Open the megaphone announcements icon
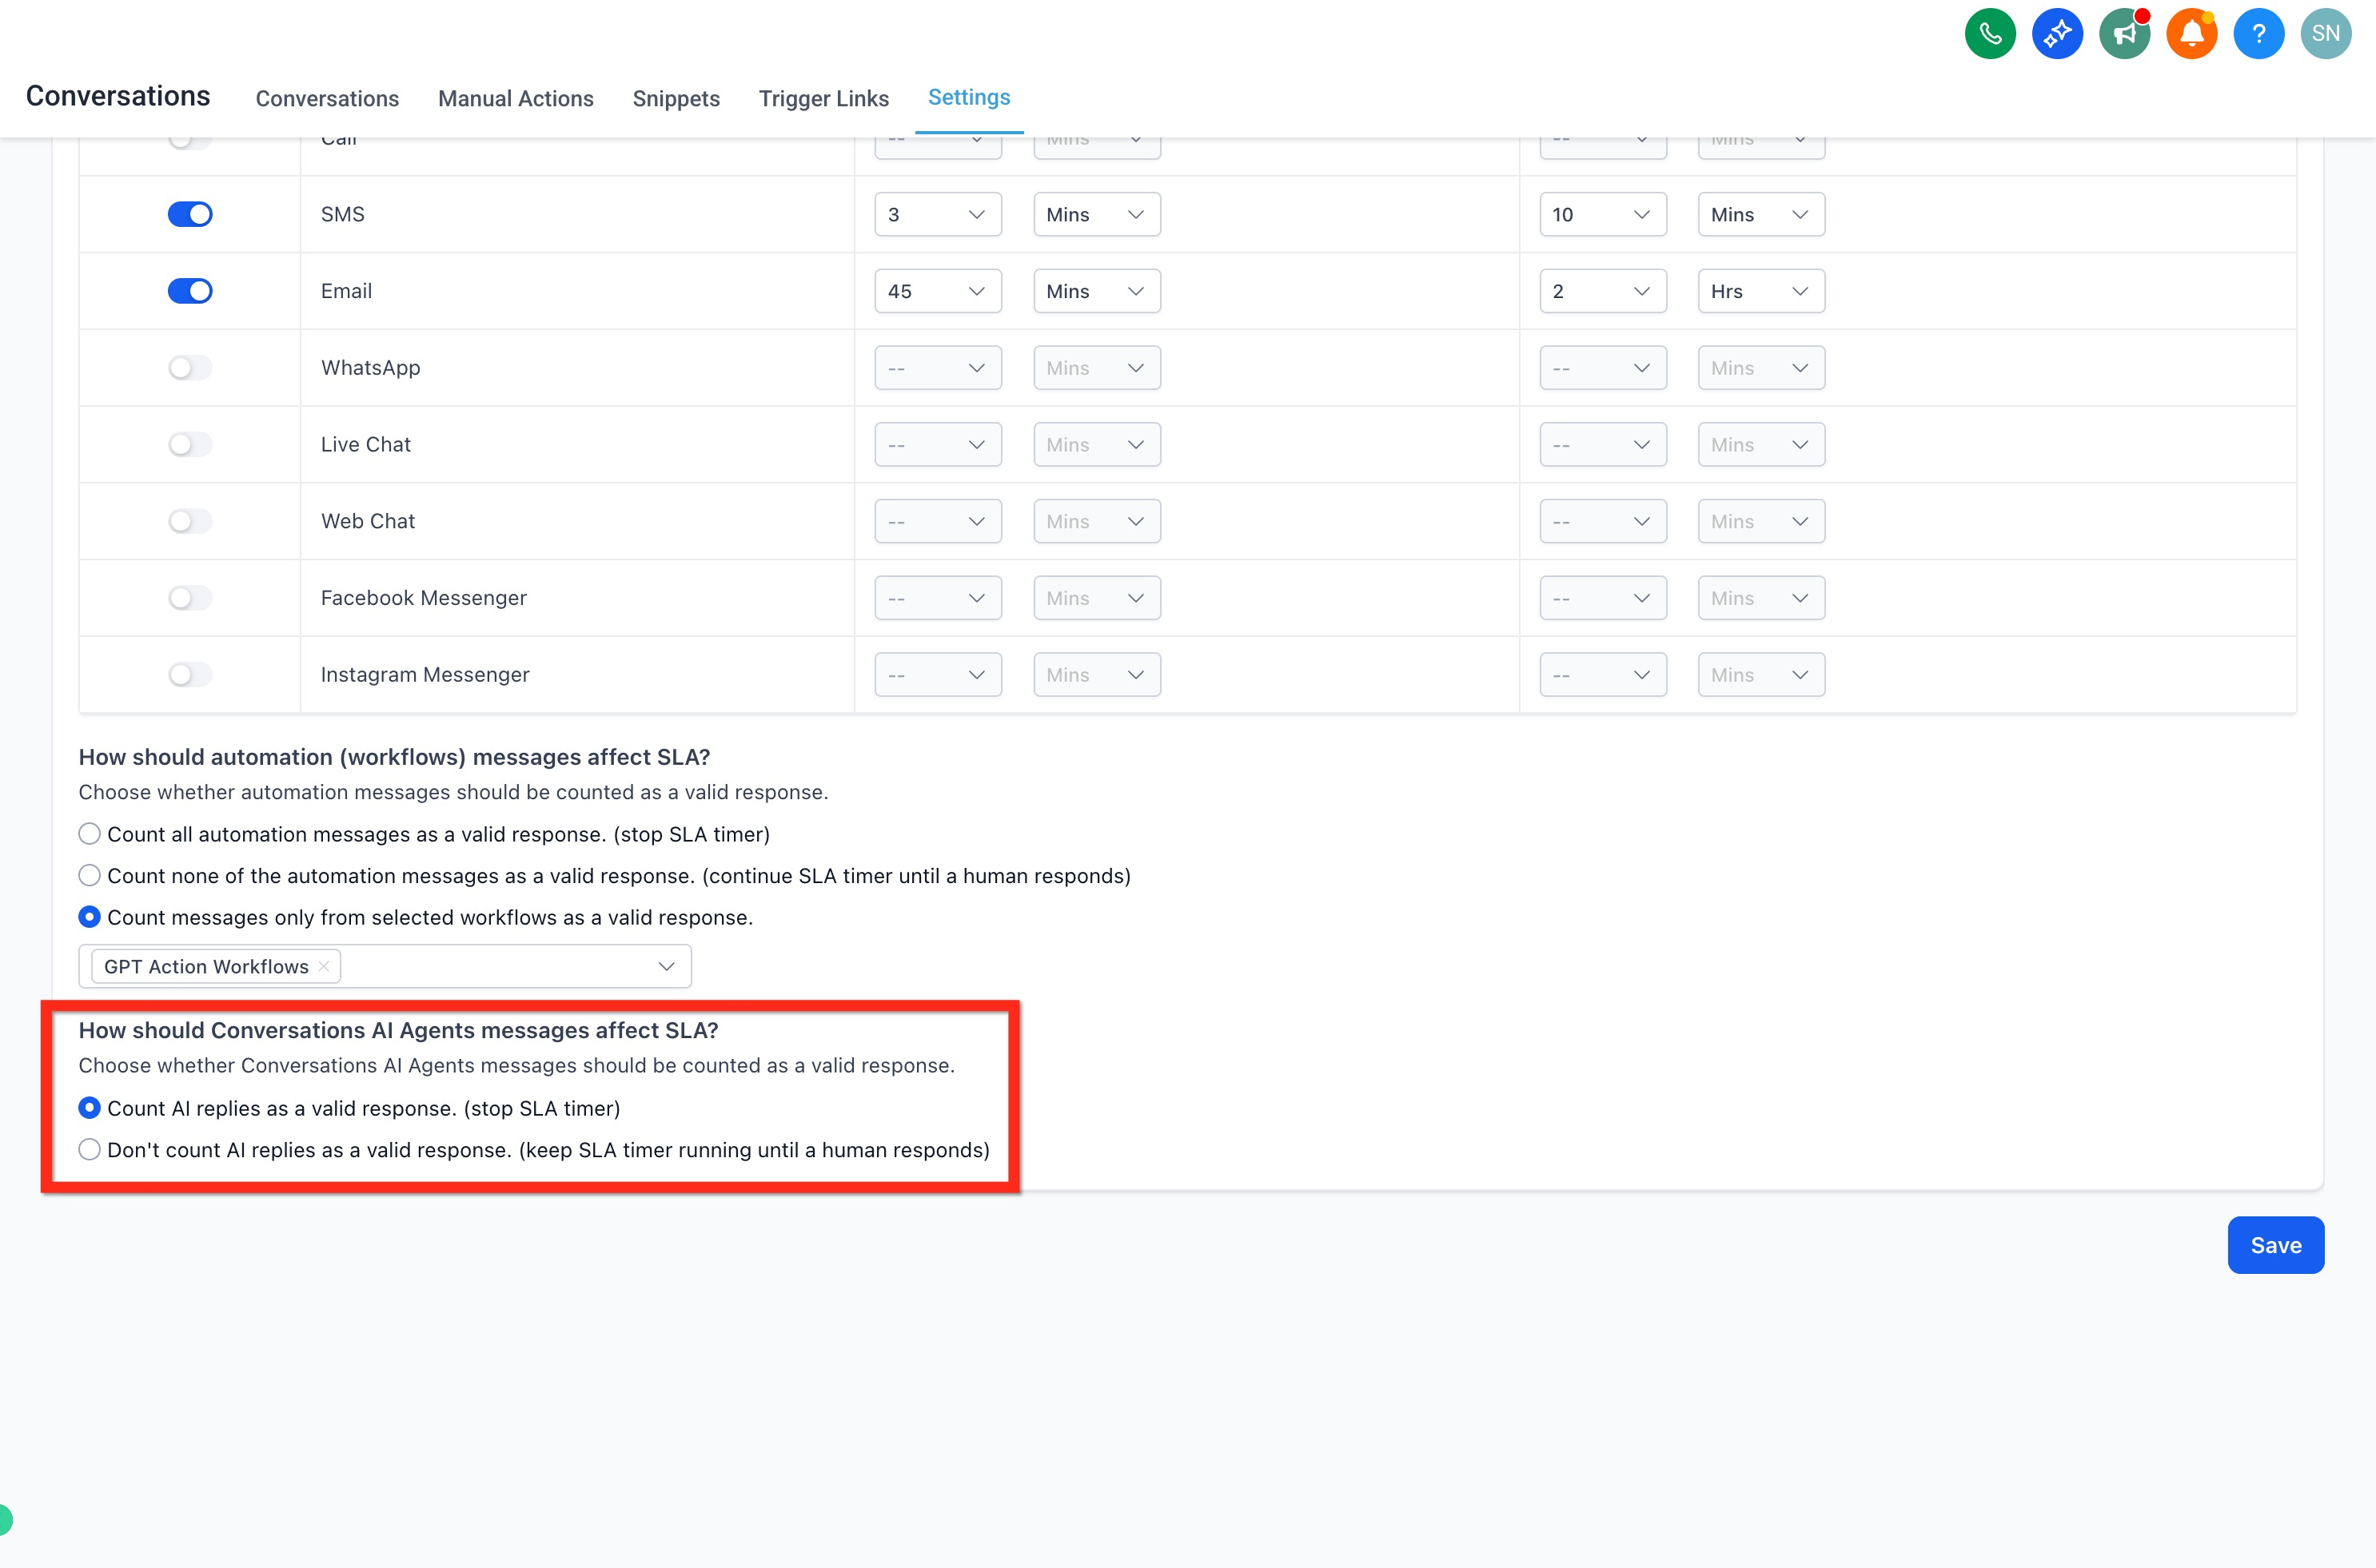Viewport: 2376px width, 1568px height. click(2124, 34)
